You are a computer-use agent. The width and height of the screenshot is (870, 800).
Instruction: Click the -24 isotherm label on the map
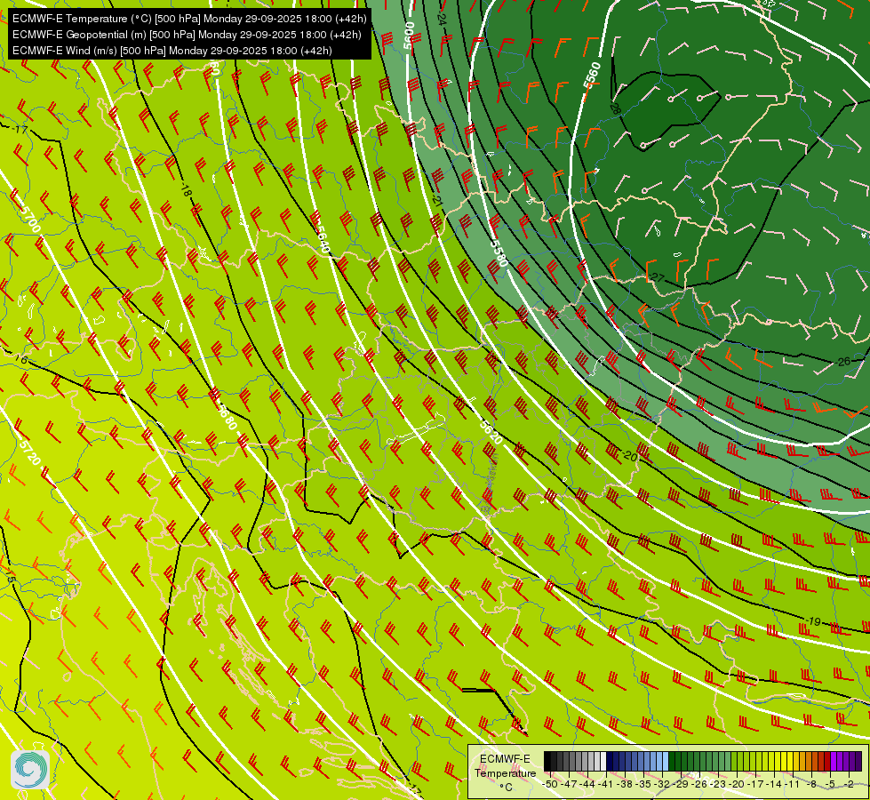(441, 19)
